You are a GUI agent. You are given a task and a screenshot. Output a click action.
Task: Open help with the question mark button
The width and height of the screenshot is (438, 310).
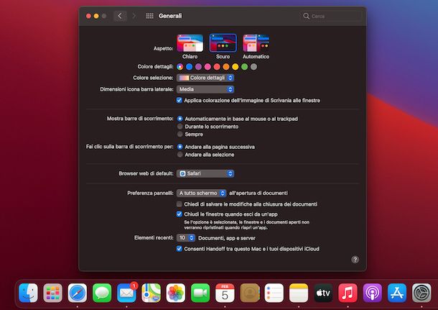pos(355,260)
